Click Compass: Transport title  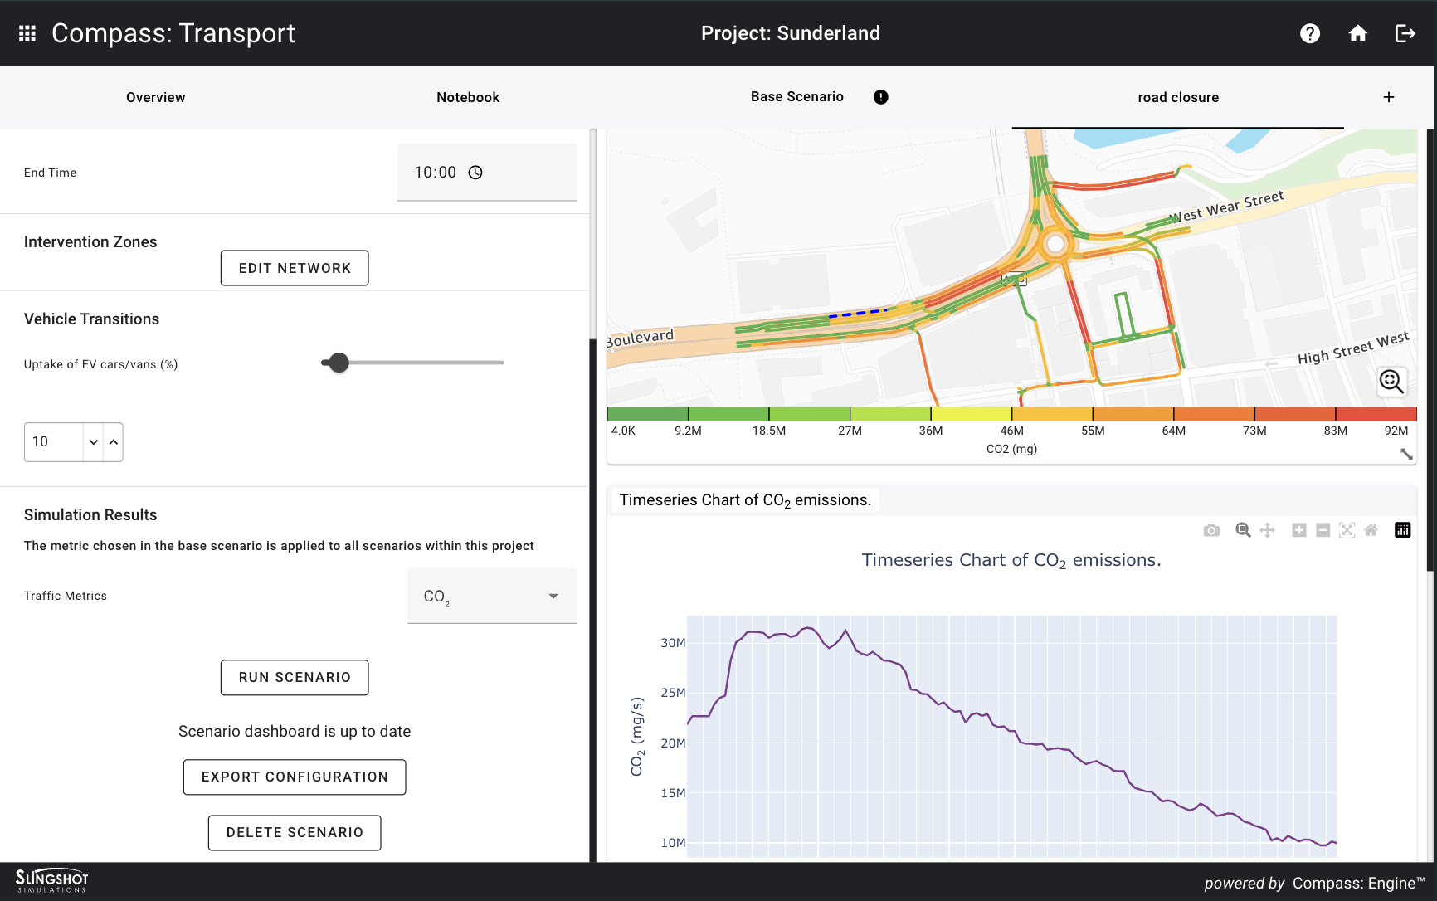tap(173, 33)
